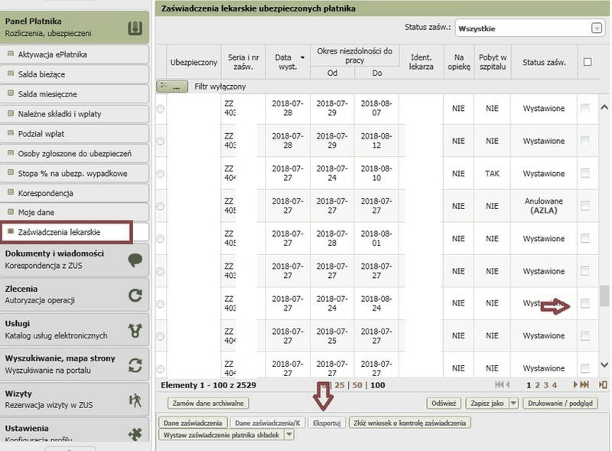This screenshot has height=451, width=612.
Task: Select radio button of the Anulowane row
Action: click(x=161, y=206)
